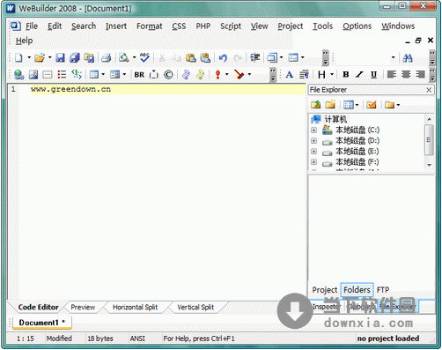Toggle Underline formatting
This screenshot has width=442, height=350.
373,75
